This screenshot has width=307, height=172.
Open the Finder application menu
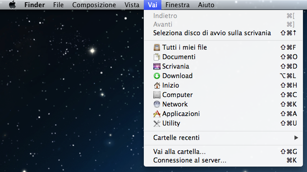pyautogui.click(x=34, y=5)
